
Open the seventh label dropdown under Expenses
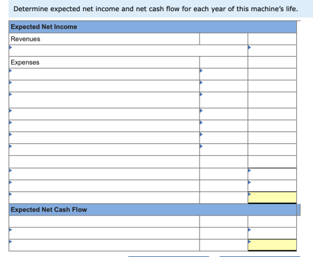[104, 149]
